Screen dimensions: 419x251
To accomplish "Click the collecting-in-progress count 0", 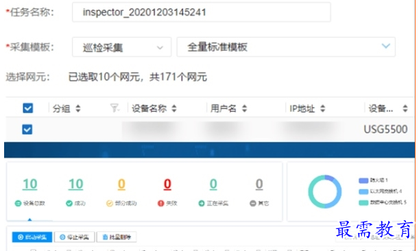I will tap(213, 184).
